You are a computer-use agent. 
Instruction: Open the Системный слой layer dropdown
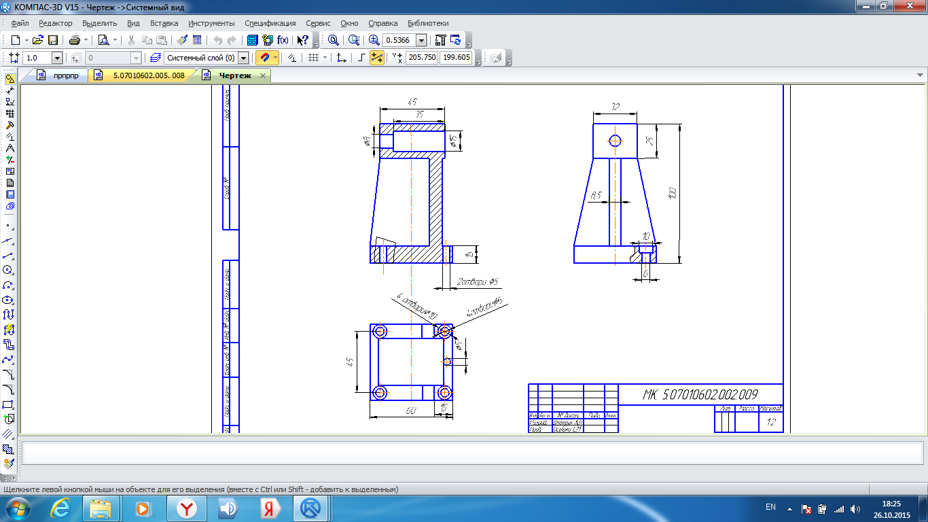[x=243, y=58]
